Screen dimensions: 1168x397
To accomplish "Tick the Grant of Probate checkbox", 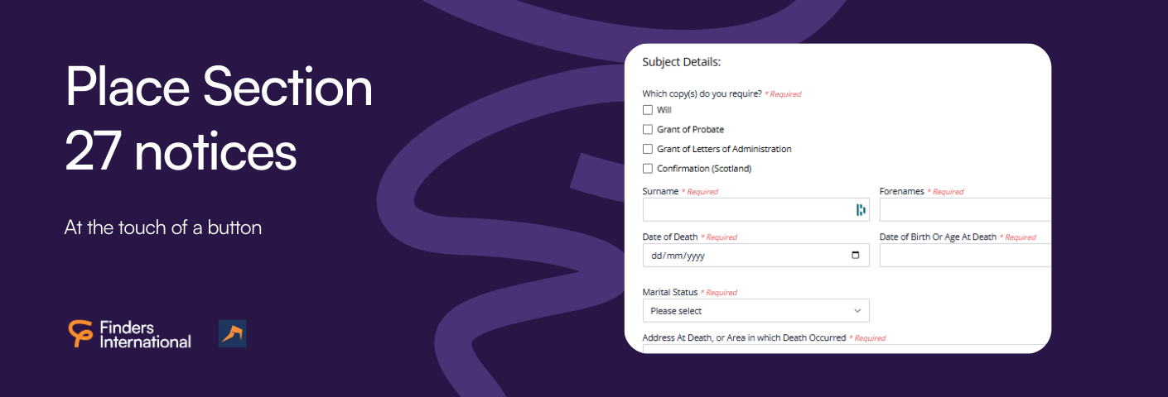I will 648,130.
